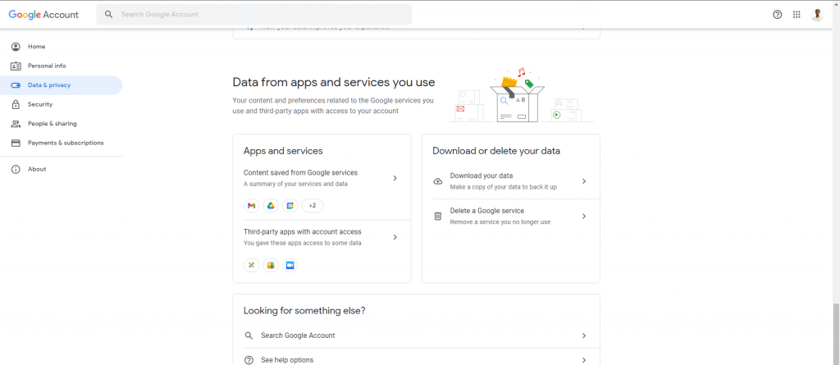Click the Zoom third-party app icon

tap(290, 265)
